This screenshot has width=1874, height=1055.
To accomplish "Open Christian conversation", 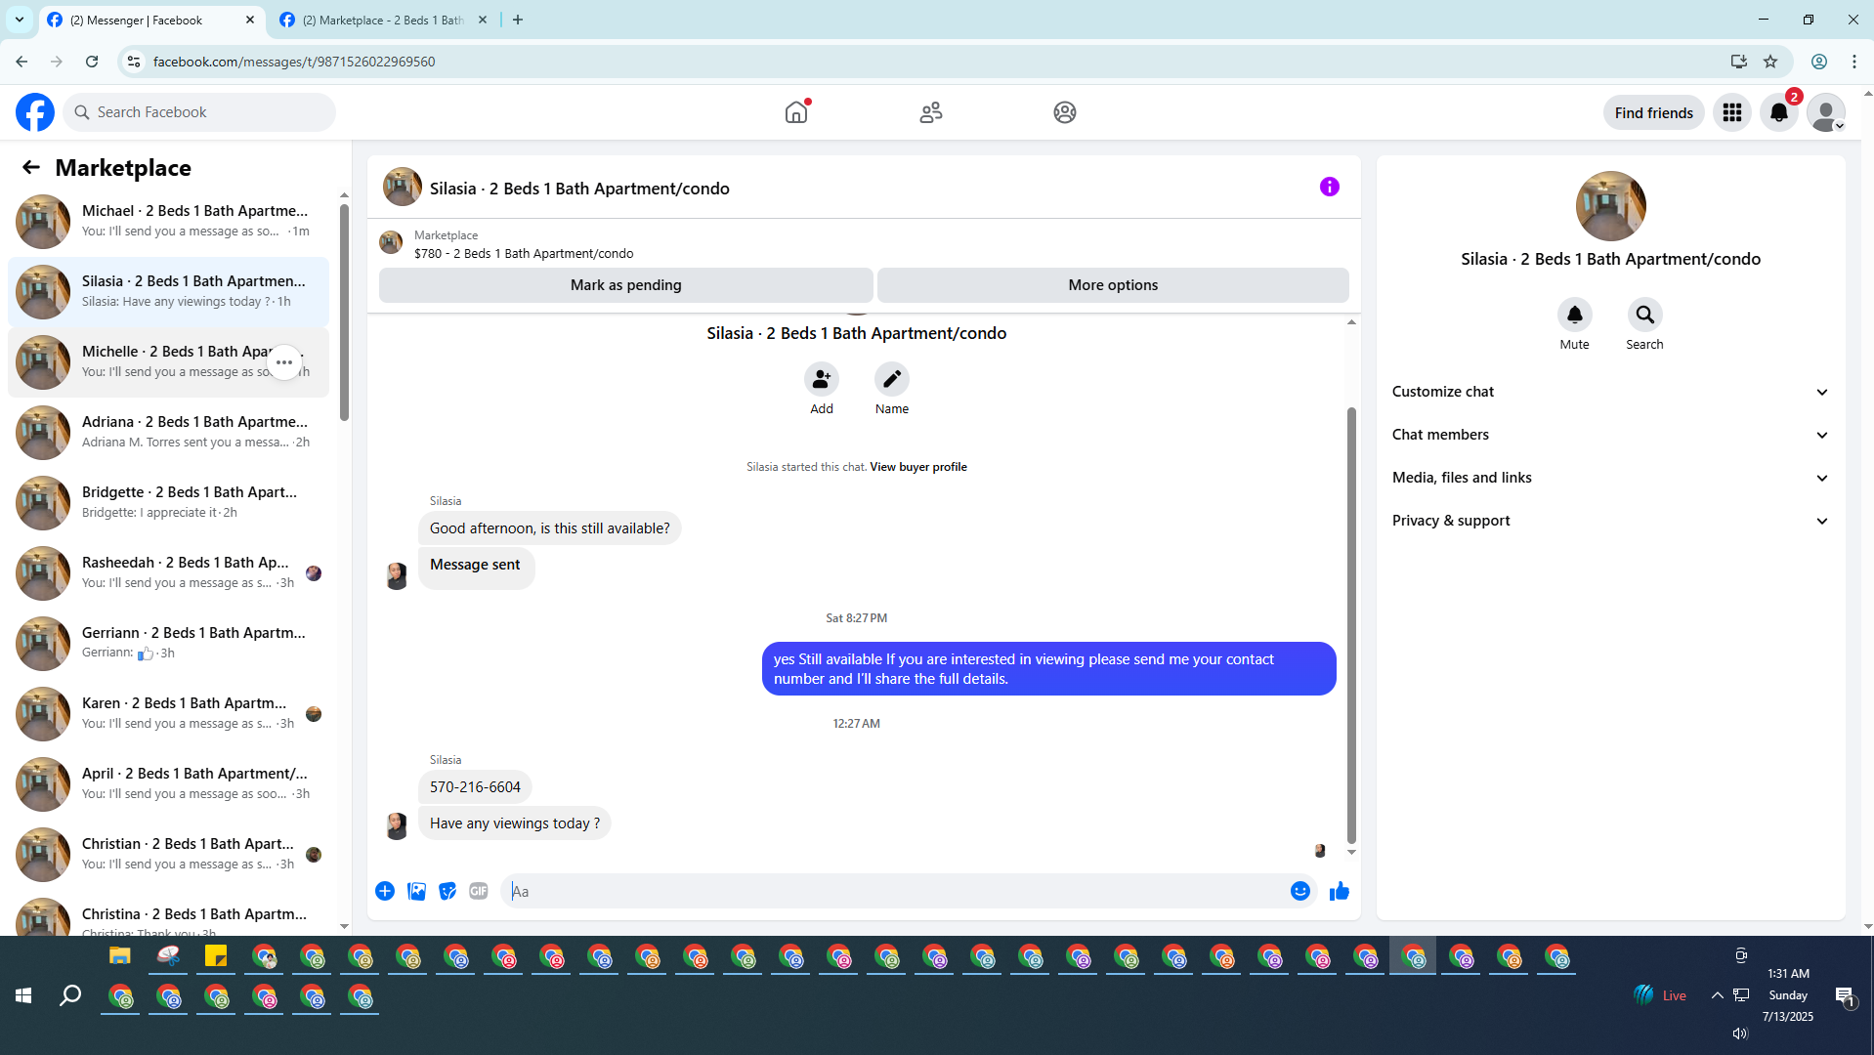I will tap(168, 855).
